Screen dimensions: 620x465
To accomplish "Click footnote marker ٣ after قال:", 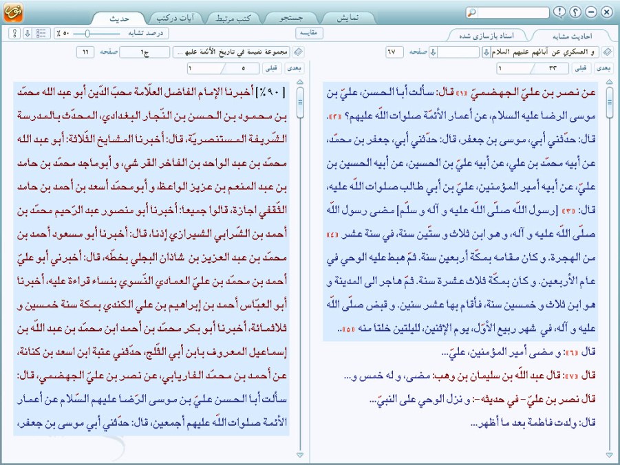I will pos(568,210).
